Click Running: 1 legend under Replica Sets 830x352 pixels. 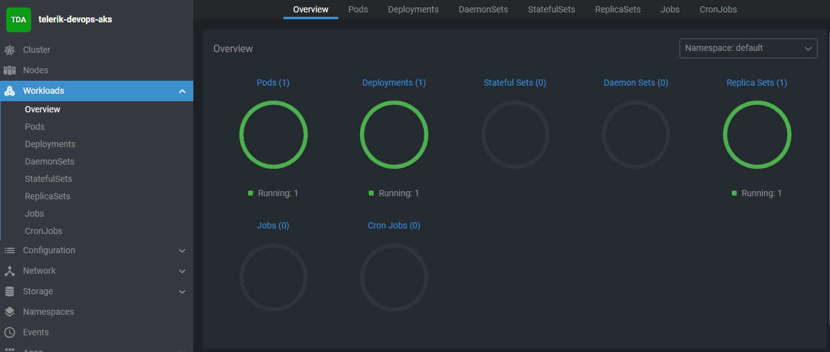click(757, 193)
